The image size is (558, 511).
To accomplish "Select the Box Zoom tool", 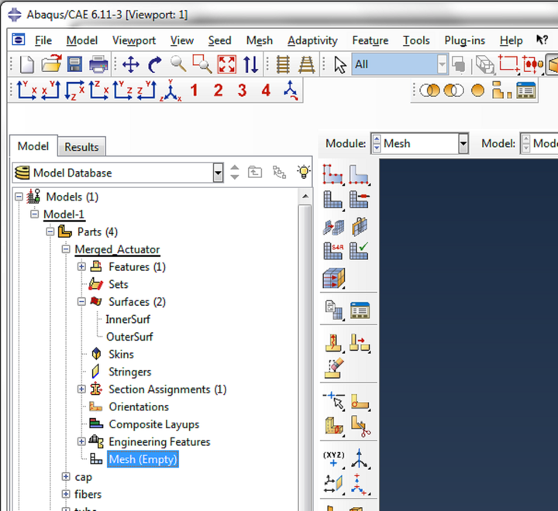I will click(201, 64).
